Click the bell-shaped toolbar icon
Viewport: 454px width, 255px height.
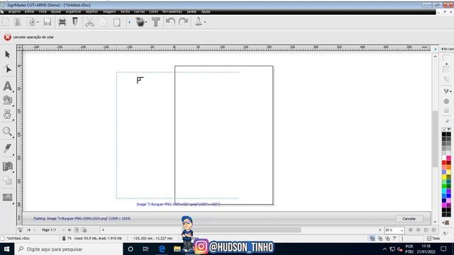click(199, 22)
